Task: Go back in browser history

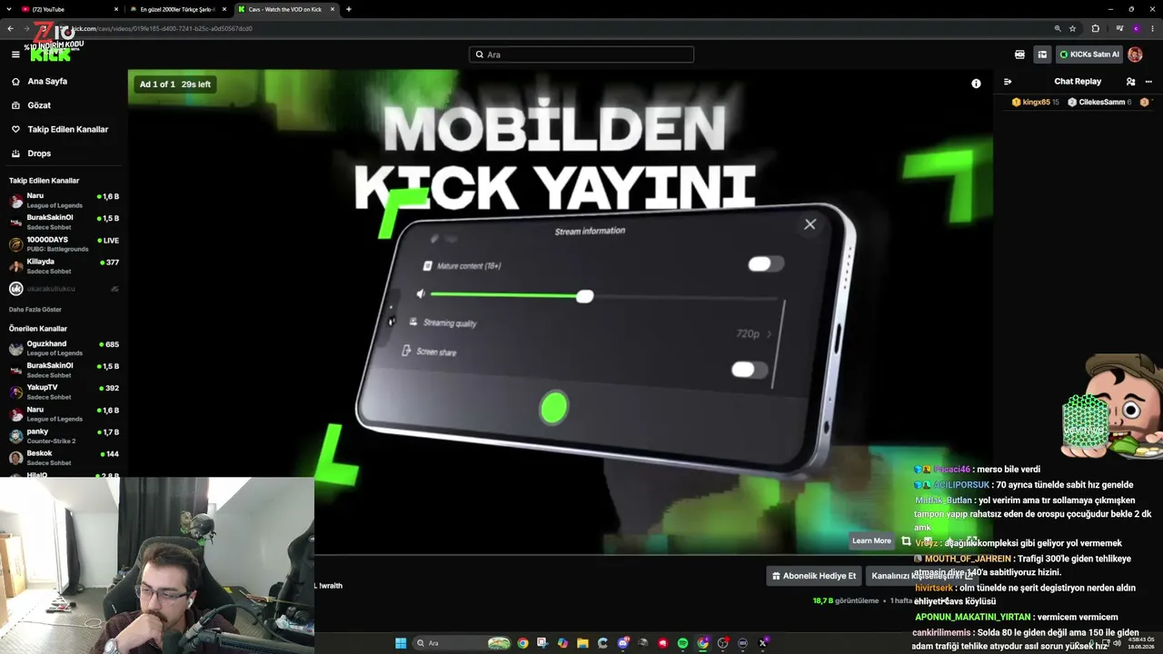Action: coord(10,28)
